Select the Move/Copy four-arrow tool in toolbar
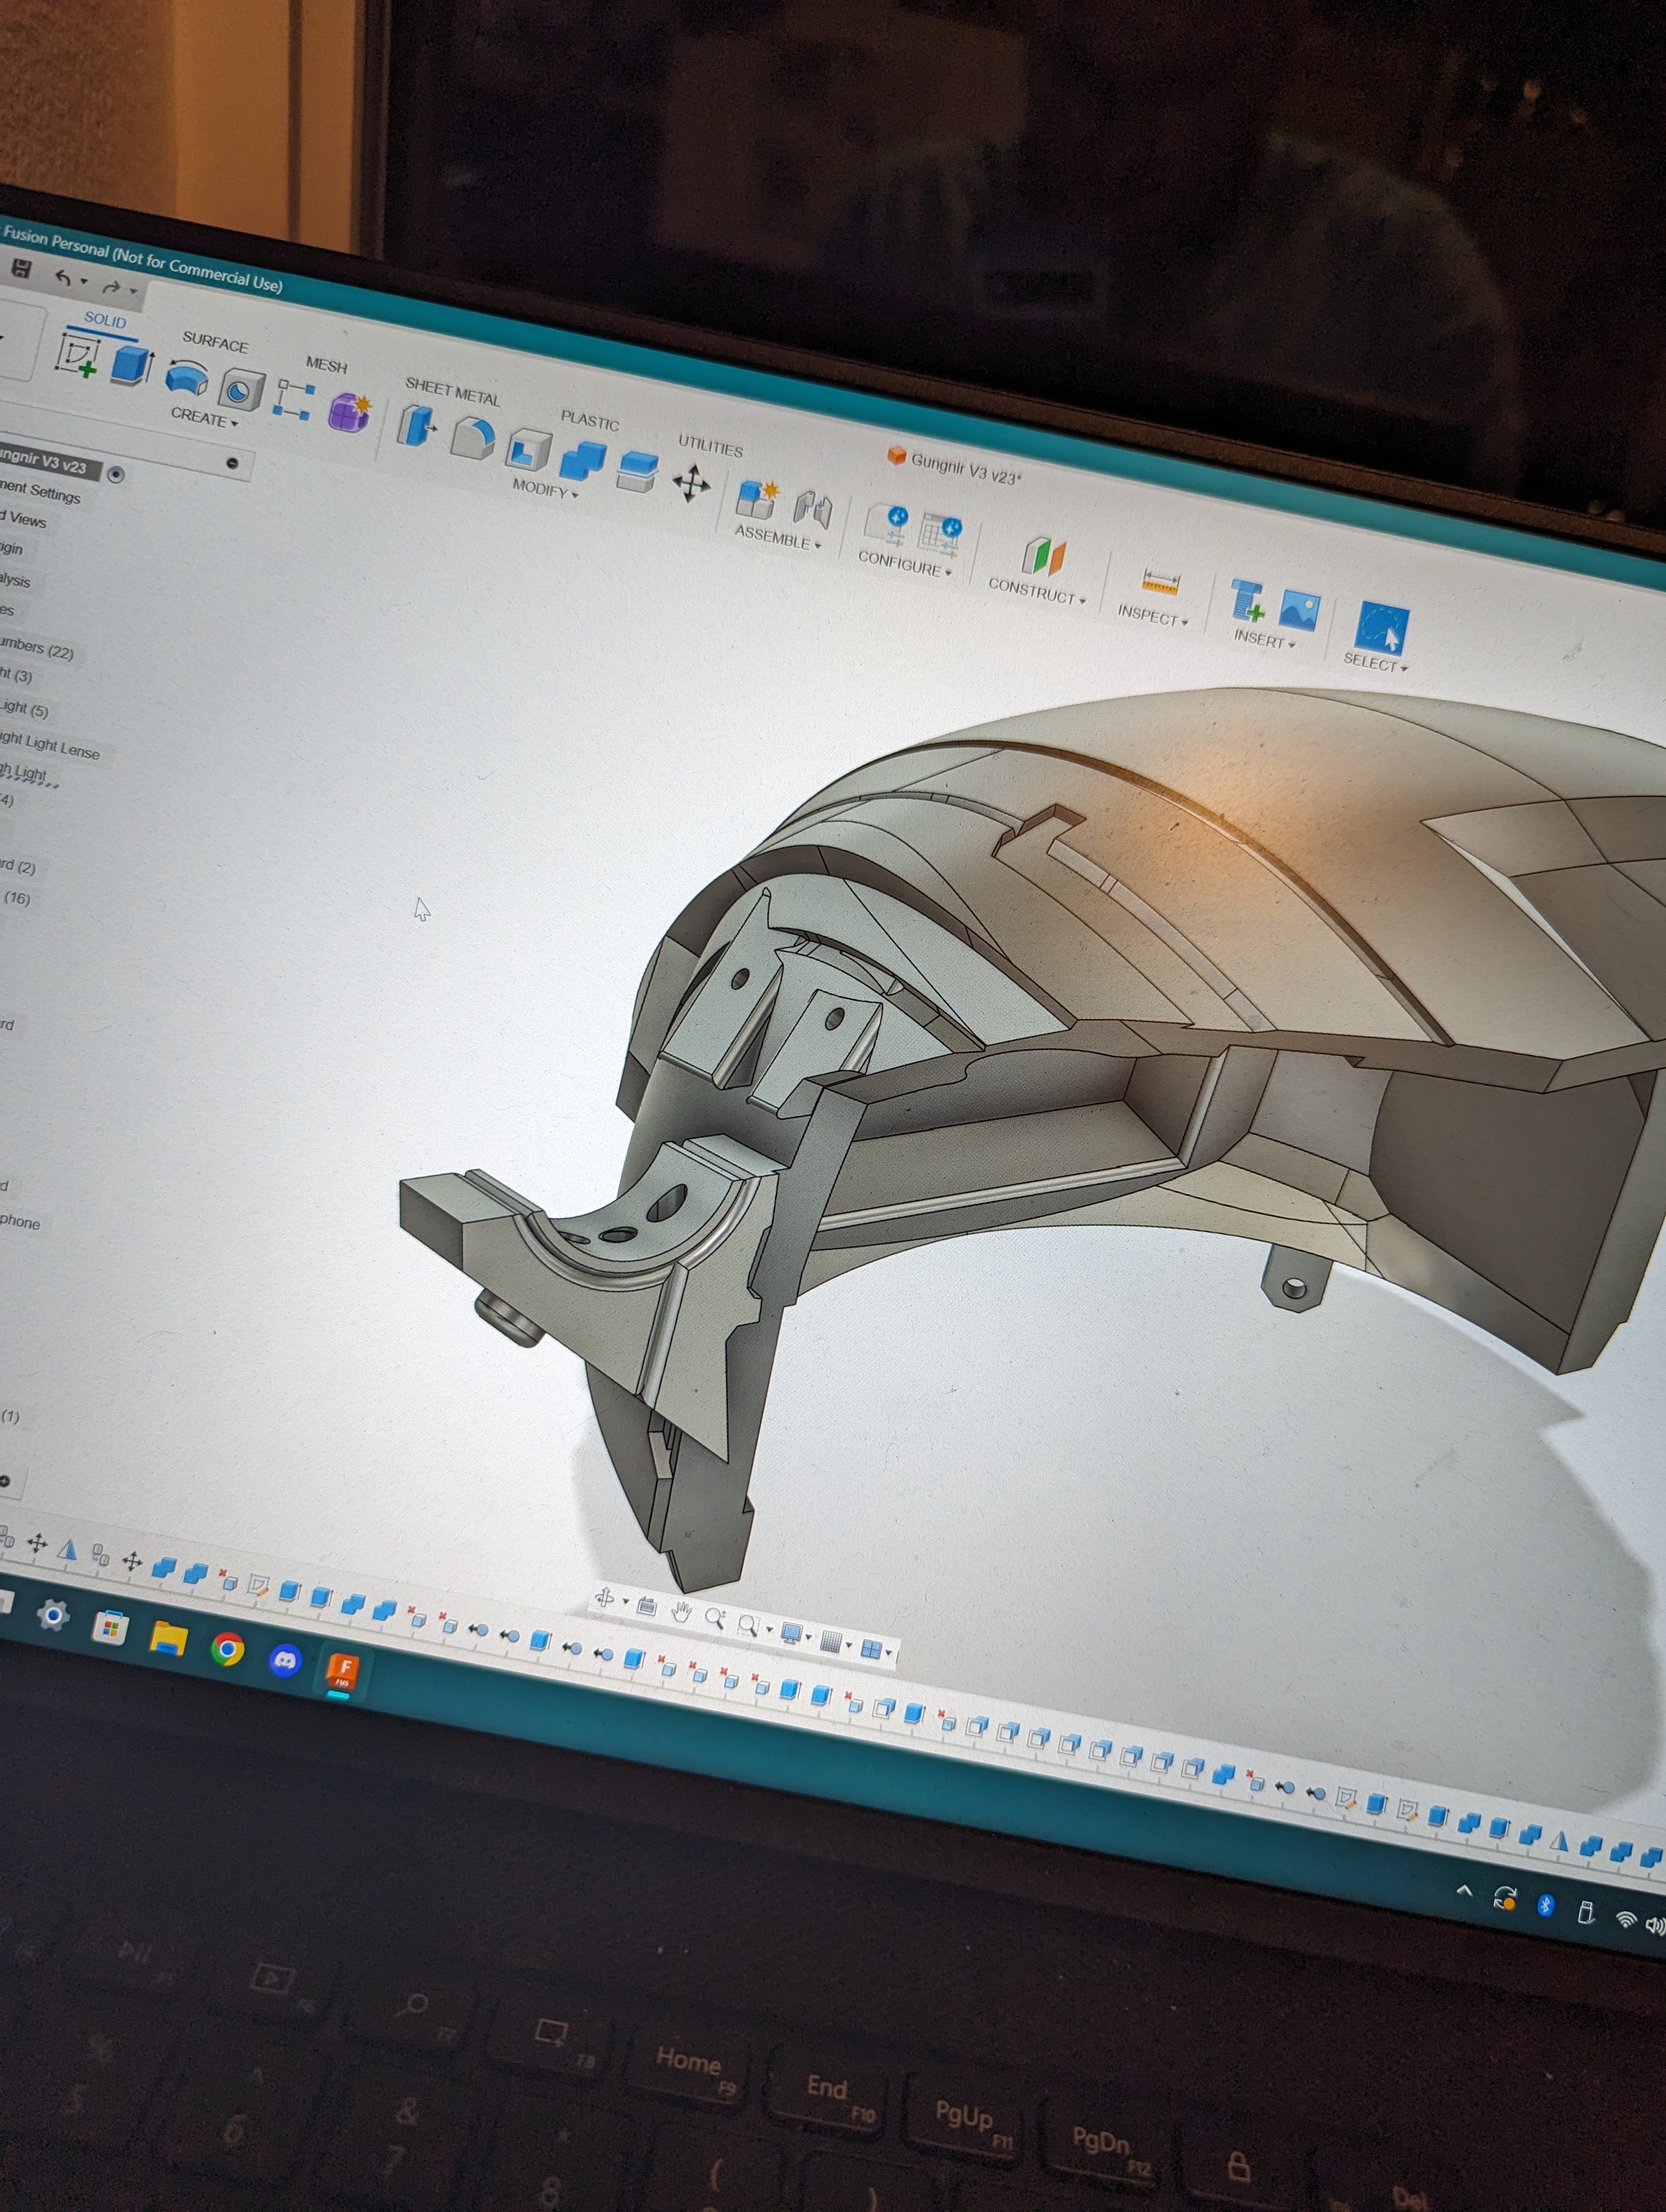The width and height of the screenshot is (1666, 2212). 691,484
